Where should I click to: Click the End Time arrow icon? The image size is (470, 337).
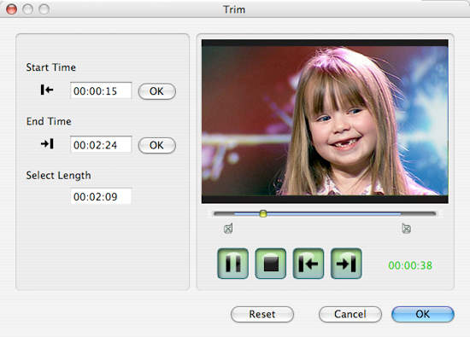click(47, 143)
